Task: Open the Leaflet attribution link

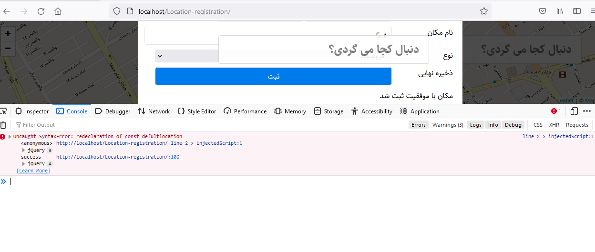Action: (x=565, y=101)
